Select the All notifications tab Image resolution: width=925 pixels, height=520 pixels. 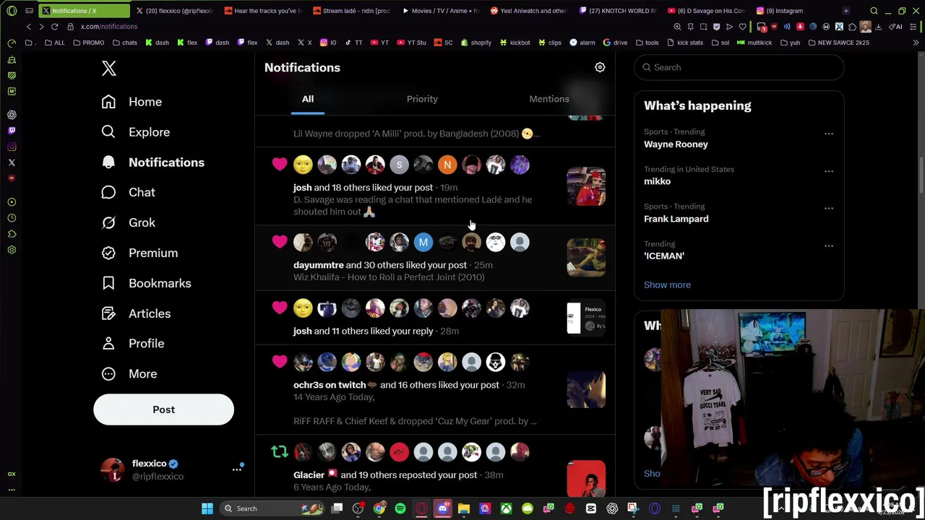[308, 99]
